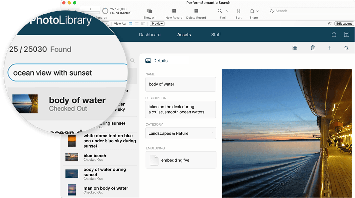This screenshot has width=355, height=198.
Task: Click the Preview button
Action: (157, 23)
